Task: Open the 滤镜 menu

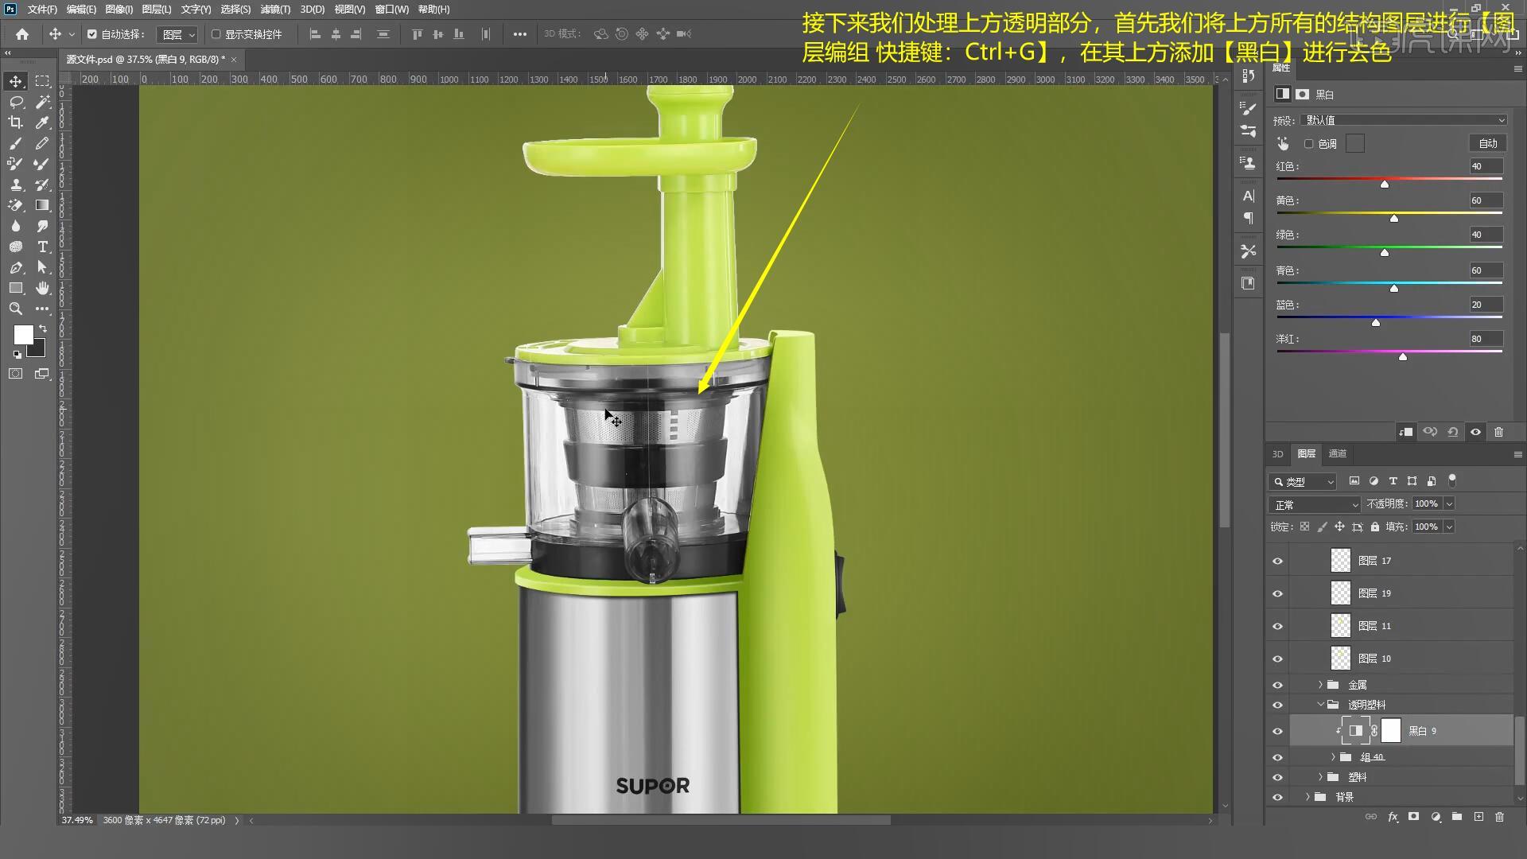Action: point(275,10)
